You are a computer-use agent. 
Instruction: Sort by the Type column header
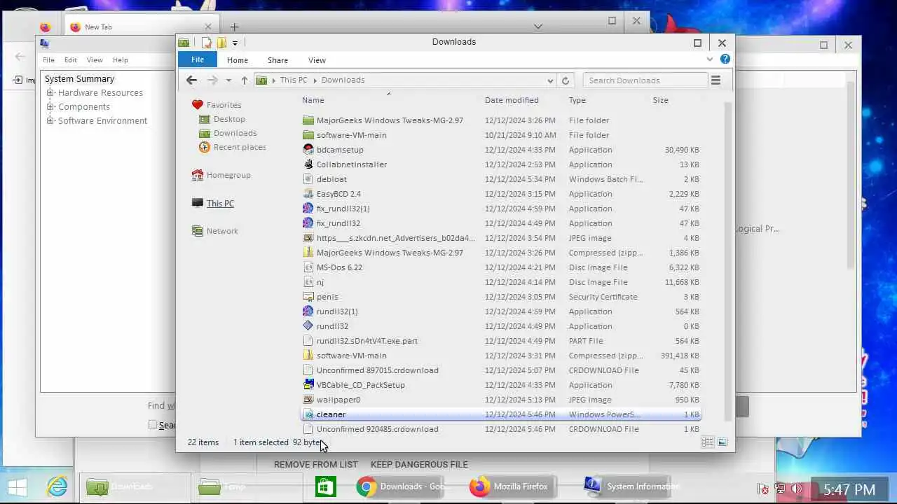(x=577, y=100)
